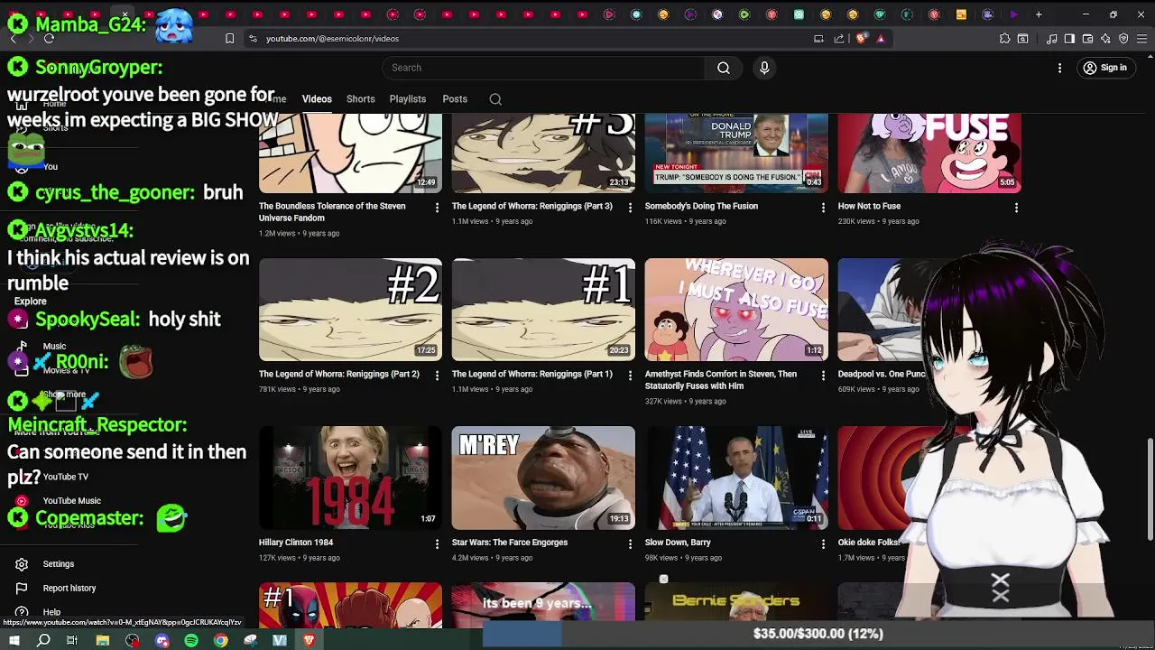Toggle the browser sidebar panel icon
Image resolution: width=1155 pixels, height=650 pixels.
coord(1069,39)
